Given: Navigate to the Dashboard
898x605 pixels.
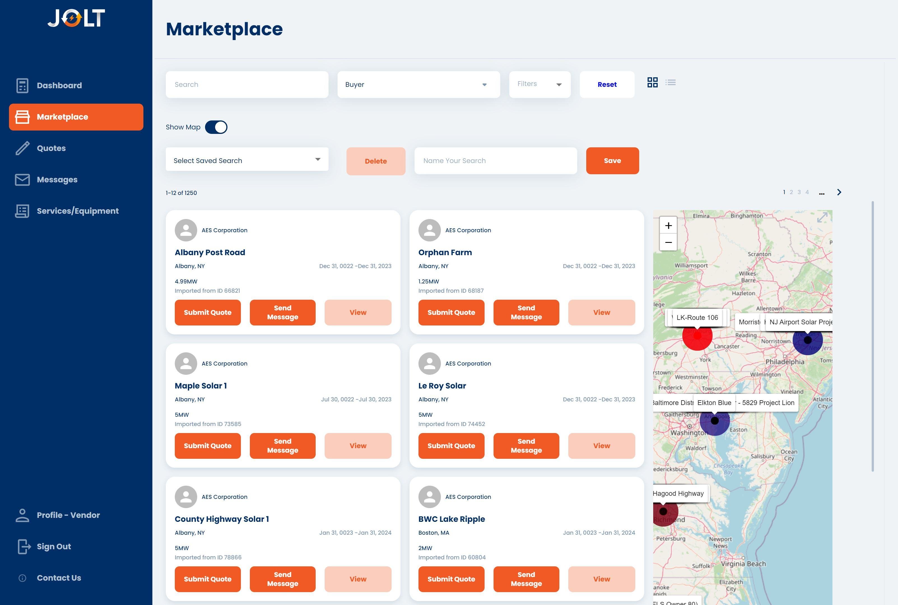Looking at the screenshot, I should click(59, 85).
